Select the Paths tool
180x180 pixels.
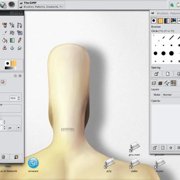pyautogui.click(x=19, y=25)
